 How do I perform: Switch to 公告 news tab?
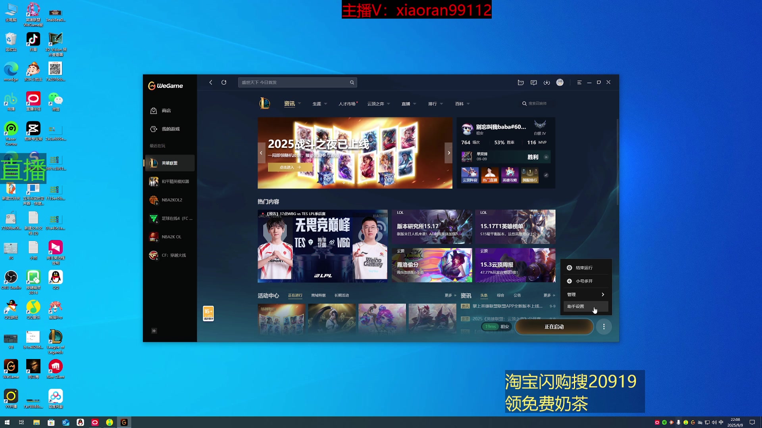click(517, 295)
